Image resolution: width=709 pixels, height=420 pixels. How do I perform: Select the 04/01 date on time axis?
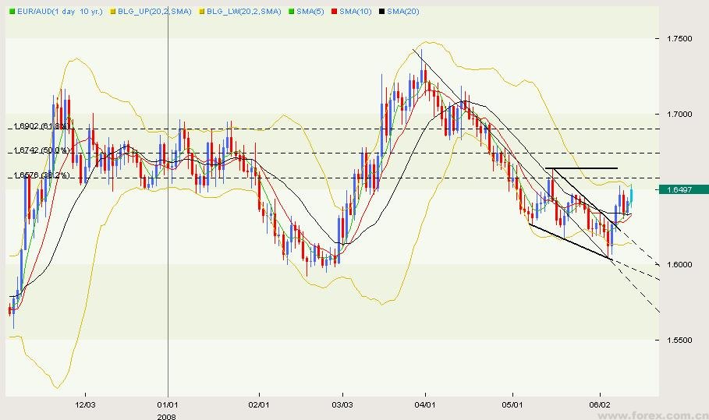(424, 405)
